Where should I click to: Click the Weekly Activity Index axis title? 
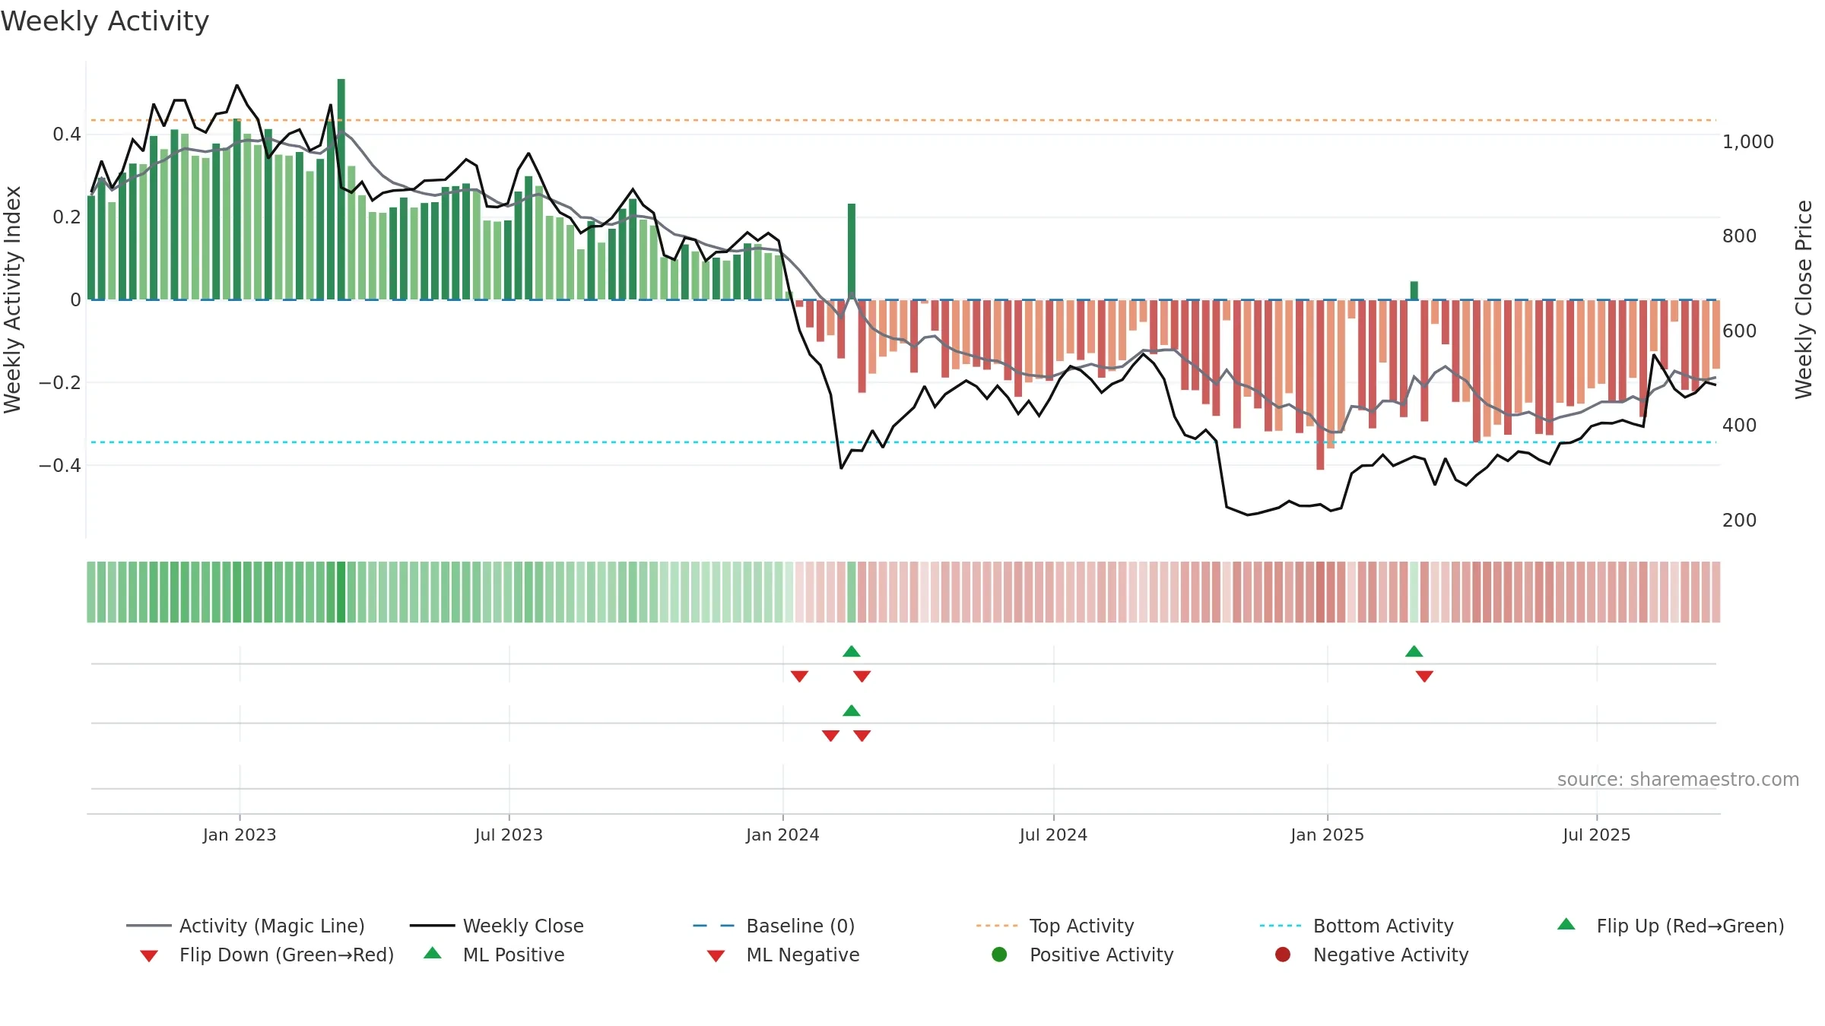point(12,299)
